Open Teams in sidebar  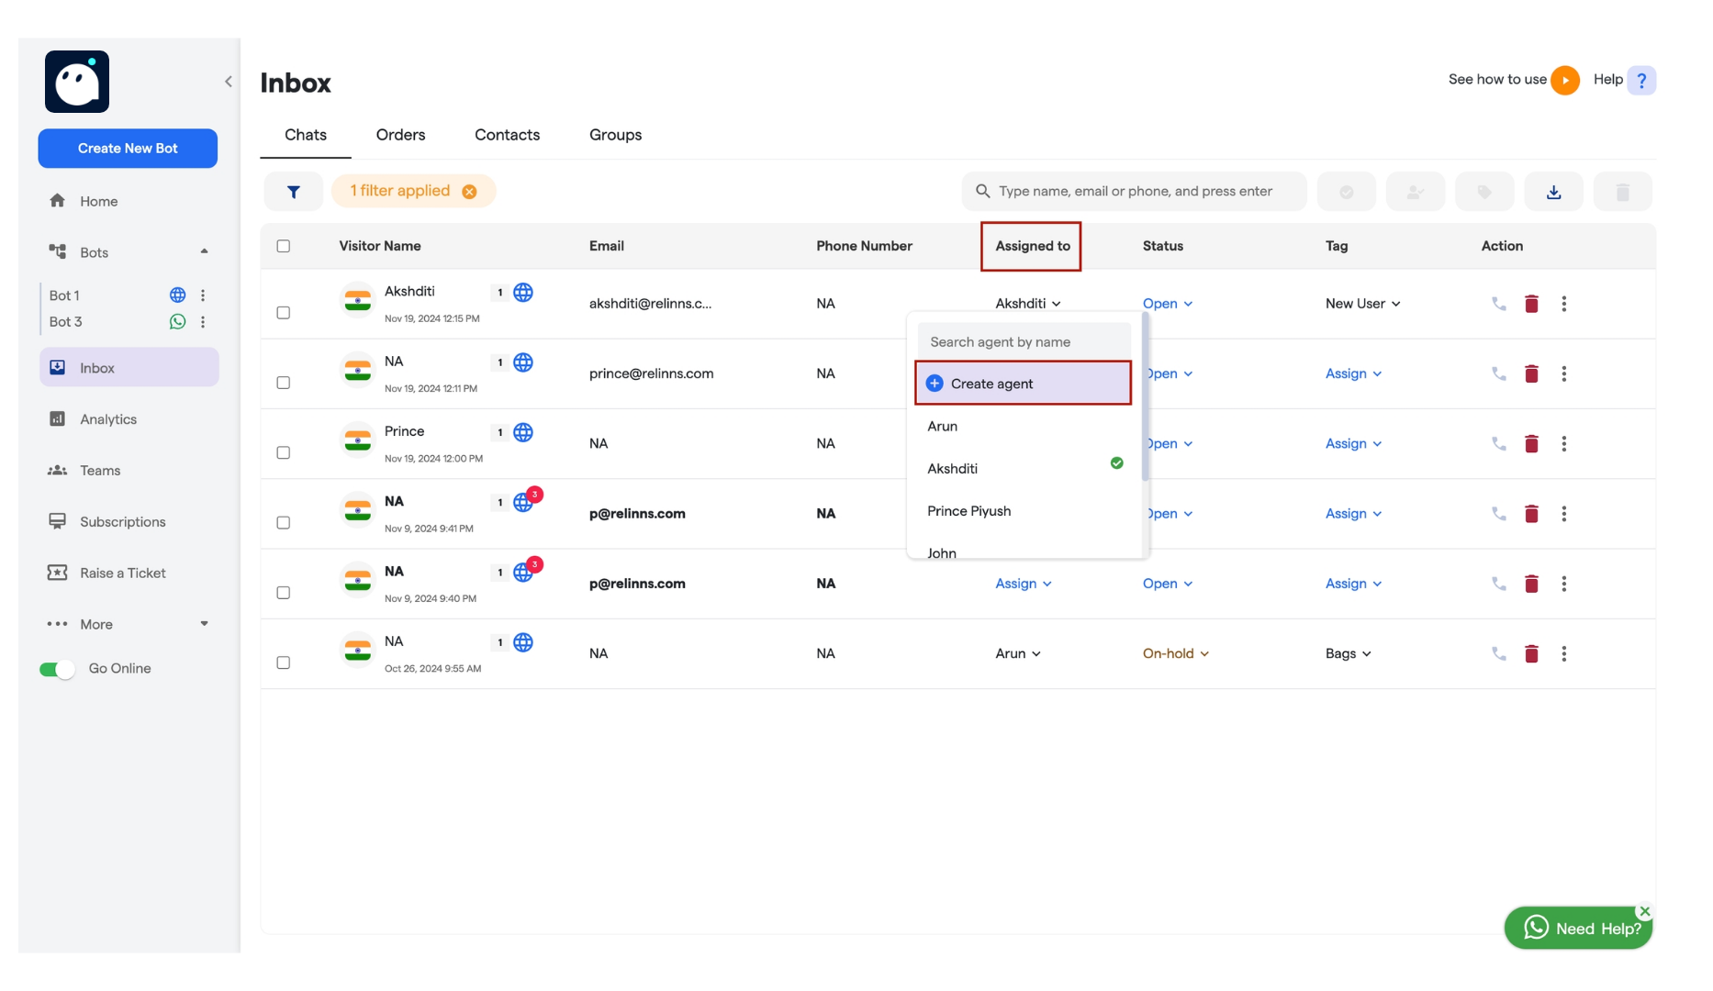point(100,471)
